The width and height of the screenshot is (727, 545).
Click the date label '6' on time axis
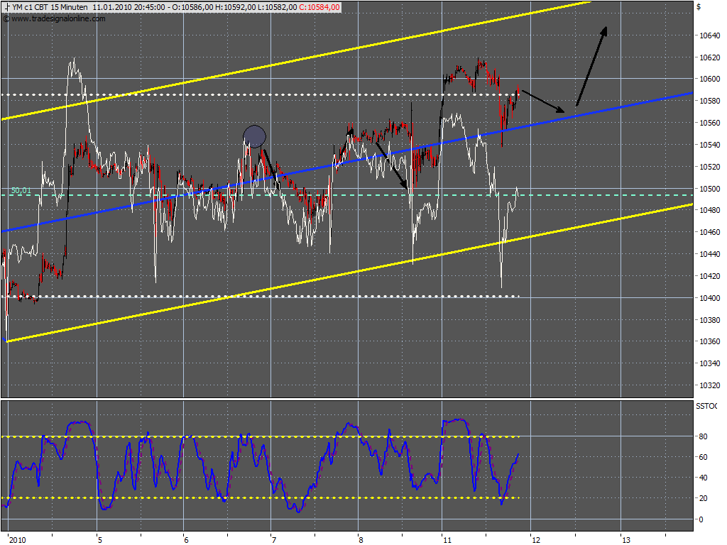point(187,540)
